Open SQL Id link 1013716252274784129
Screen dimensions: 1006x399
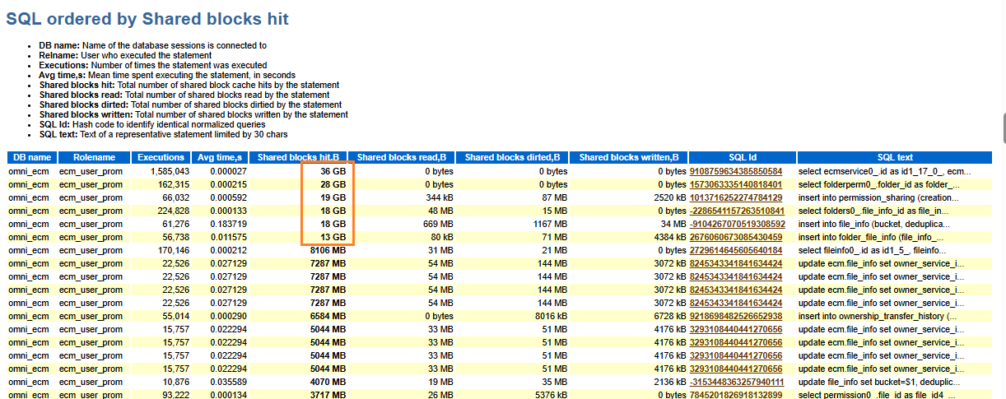click(x=735, y=197)
